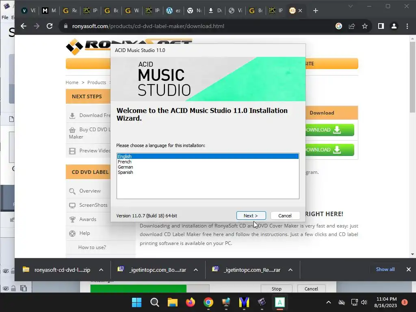Image resolution: width=416 pixels, height=312 pixels.
Task: Open the Overview sidebar link
Action: pyautogui.click(x=90, y=191)
